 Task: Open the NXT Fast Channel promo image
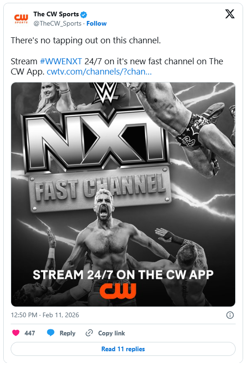click(x=123, y=194)
